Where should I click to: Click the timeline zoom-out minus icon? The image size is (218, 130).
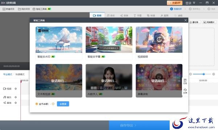(x=190, y=74)
